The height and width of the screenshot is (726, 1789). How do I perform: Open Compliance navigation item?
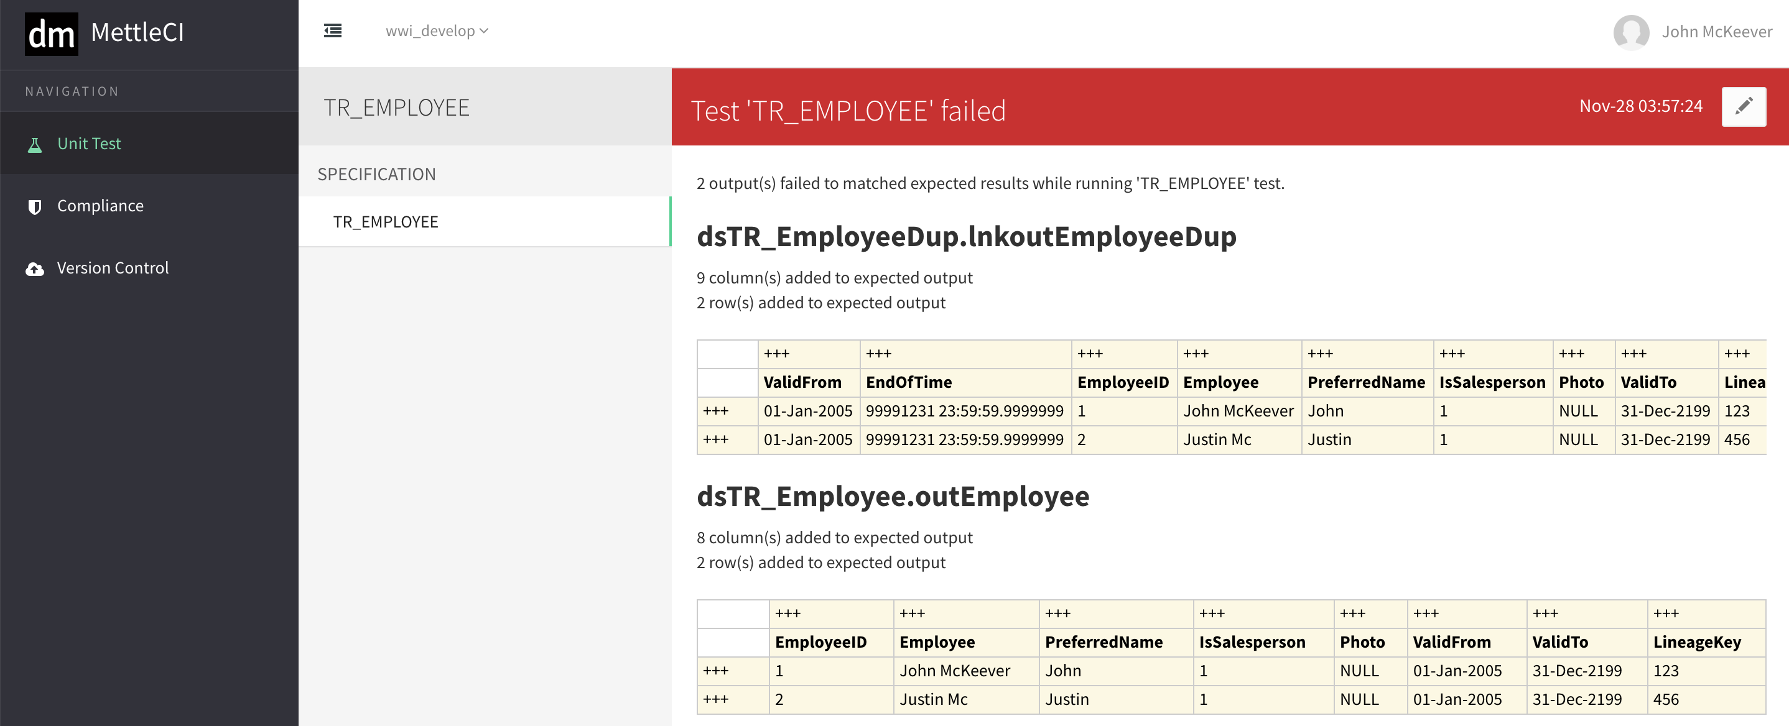[100, 206]
